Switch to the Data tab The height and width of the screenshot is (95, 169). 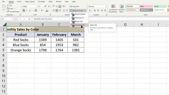pyautogui.click(x=50, y=2)
